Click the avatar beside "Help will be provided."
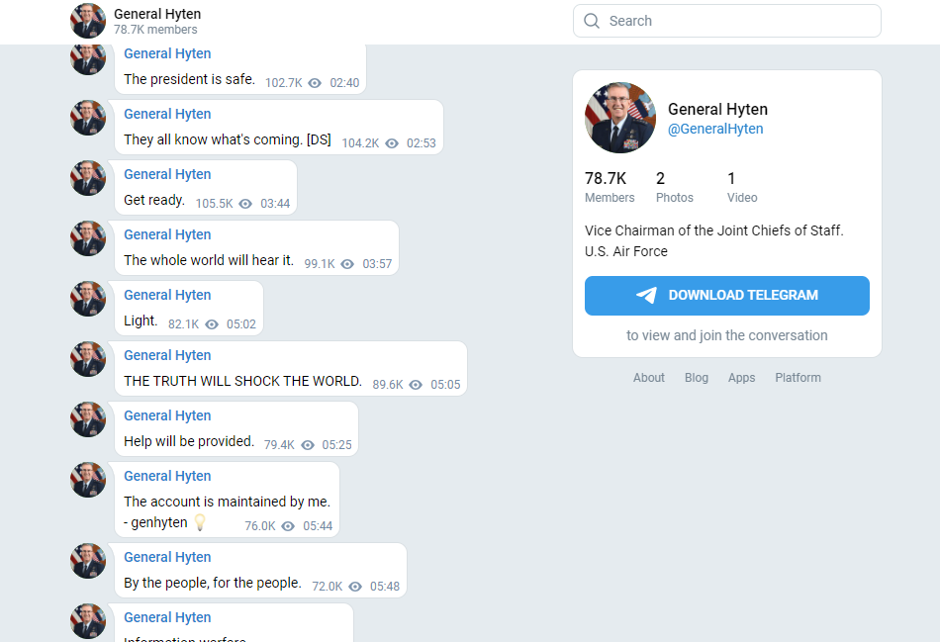The width and height of the screenshot is (940, 642). coord(88,419)
